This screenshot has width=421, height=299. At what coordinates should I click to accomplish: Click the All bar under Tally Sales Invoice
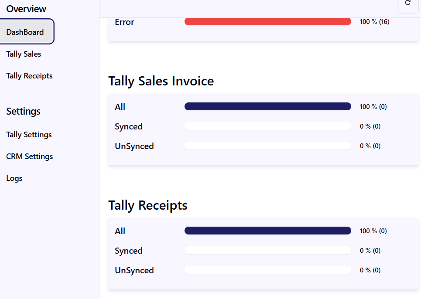coord(267,106)
